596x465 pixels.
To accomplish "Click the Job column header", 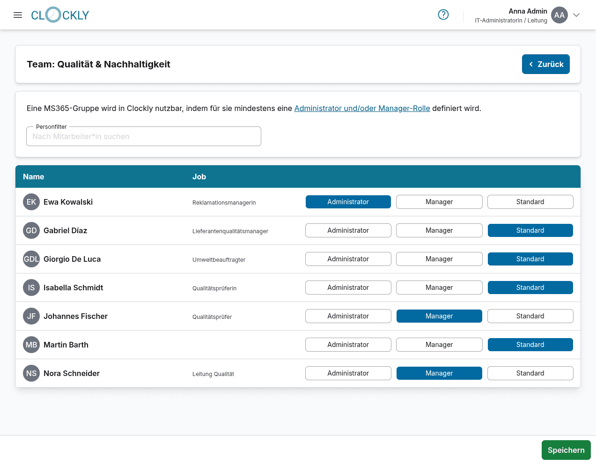I will [199, 177].
